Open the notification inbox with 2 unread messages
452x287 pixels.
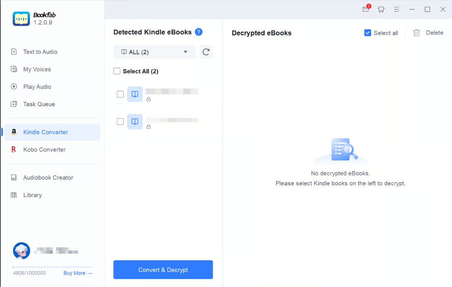(366, 10)
